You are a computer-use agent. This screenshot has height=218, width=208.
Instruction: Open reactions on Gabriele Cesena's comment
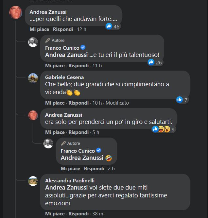click(x=182, y=100)
